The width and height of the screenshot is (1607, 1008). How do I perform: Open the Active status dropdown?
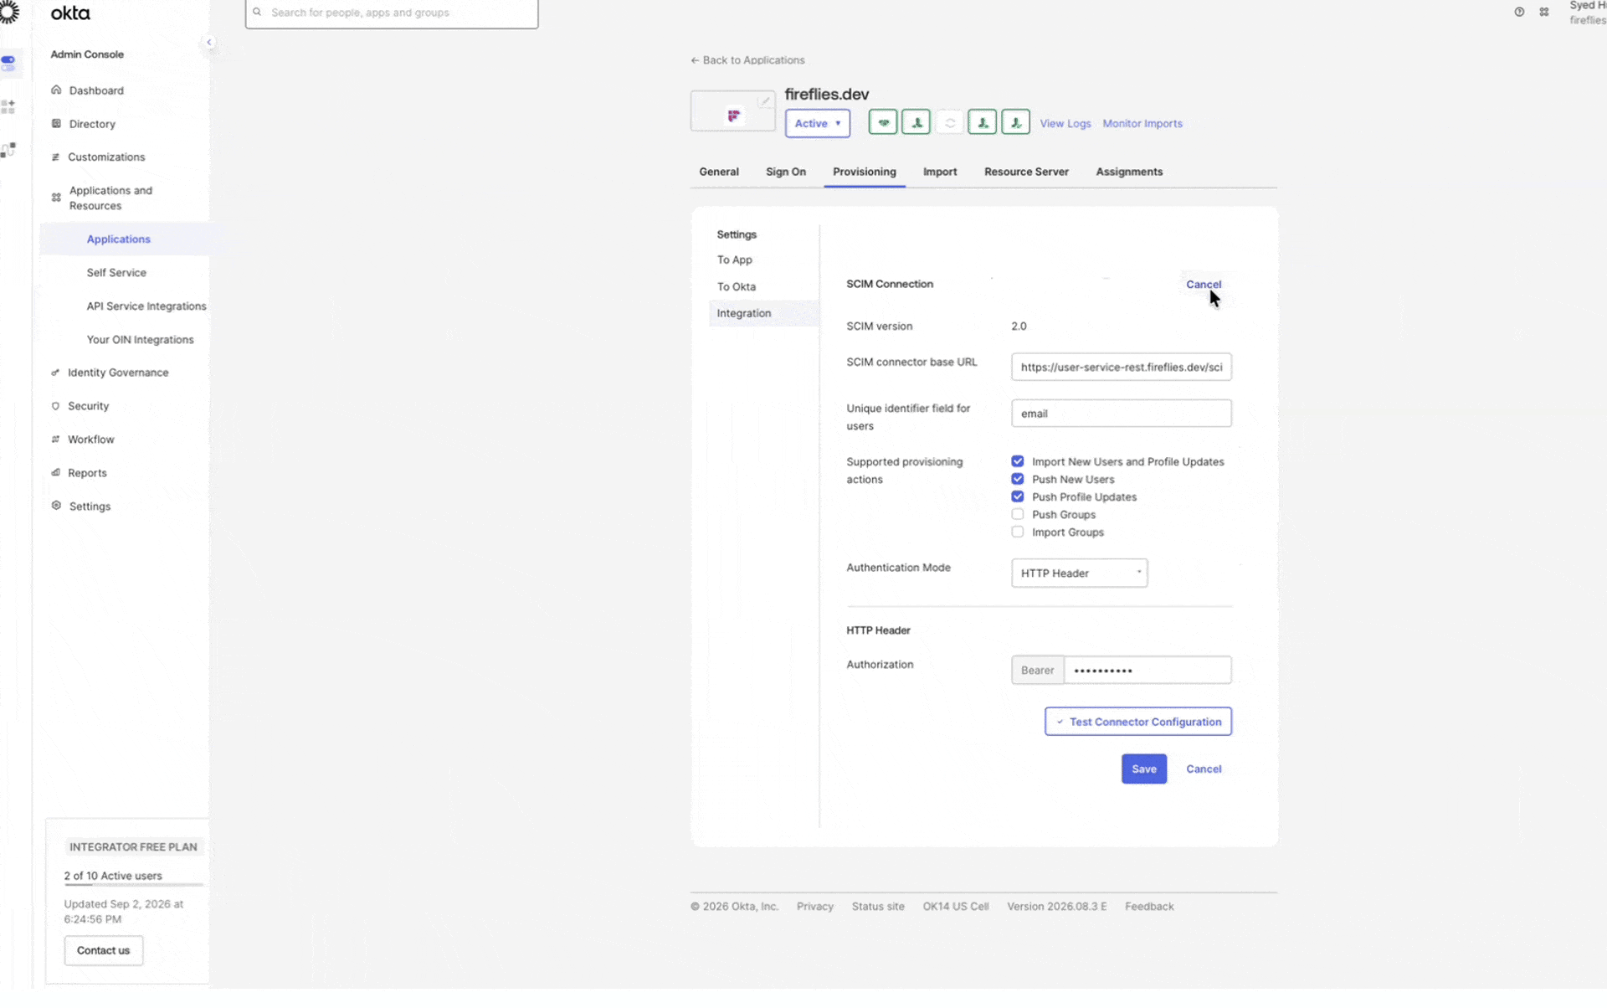click(x=818, y=124)
